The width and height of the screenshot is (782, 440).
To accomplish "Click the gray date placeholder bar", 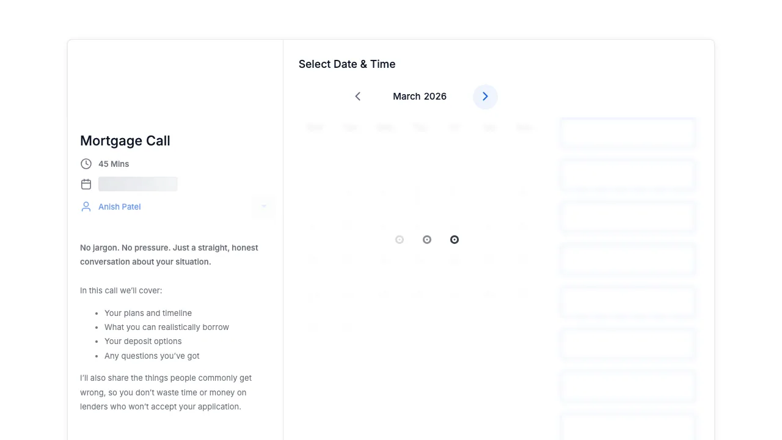I will click(x=138, y=184).
